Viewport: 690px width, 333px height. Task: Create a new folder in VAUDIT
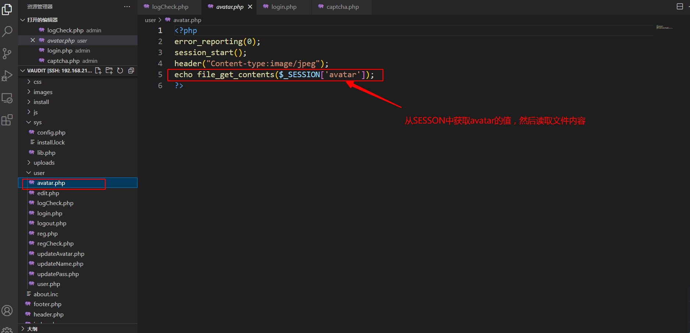pos(109,71)
